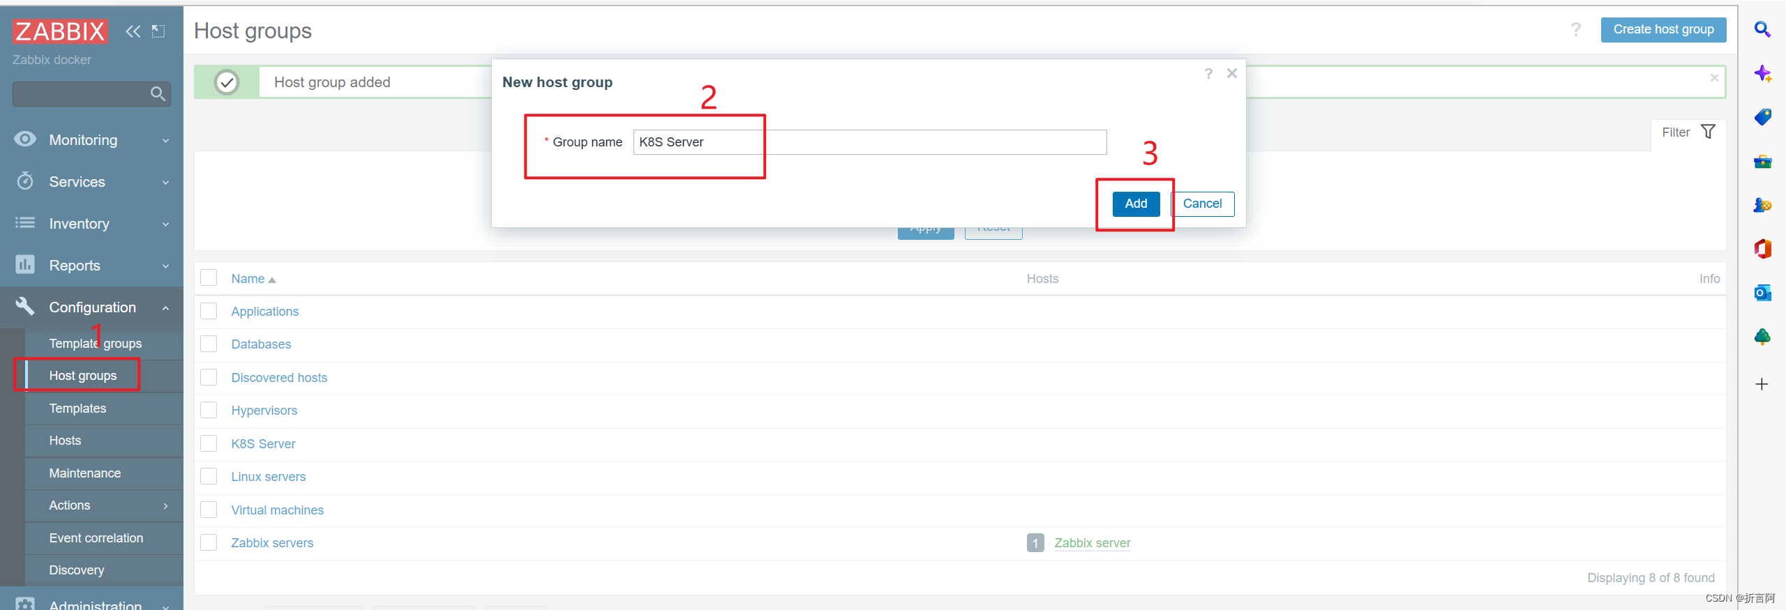Collapse the Configuration menu chevron
1786x610 pixels.
pos(166,307)
